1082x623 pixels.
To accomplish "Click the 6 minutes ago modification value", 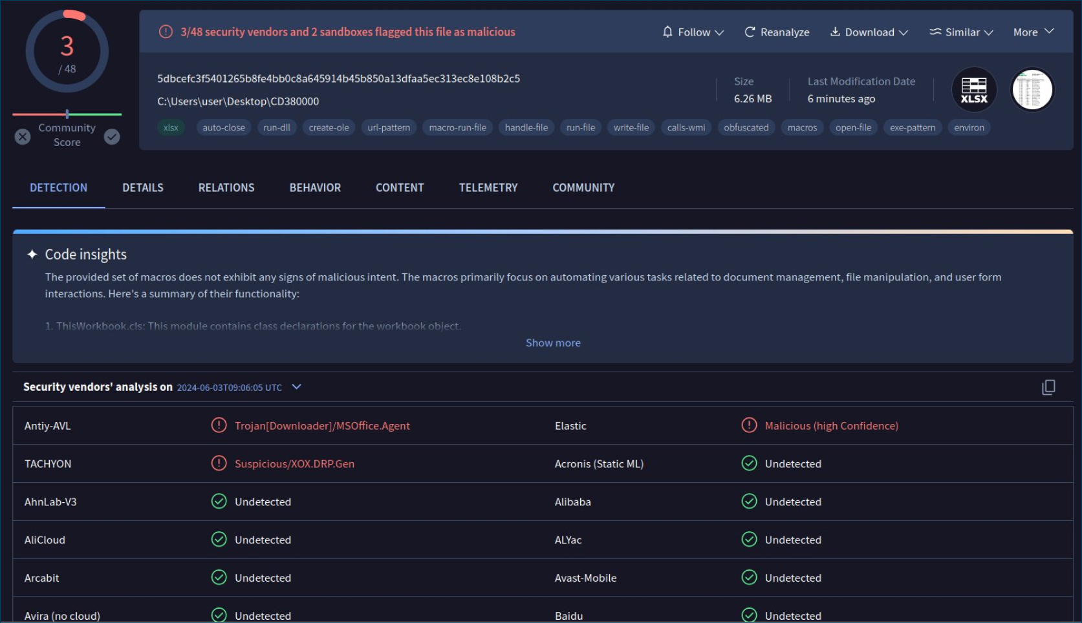I will pyautogui.click(x=841, y=98).
